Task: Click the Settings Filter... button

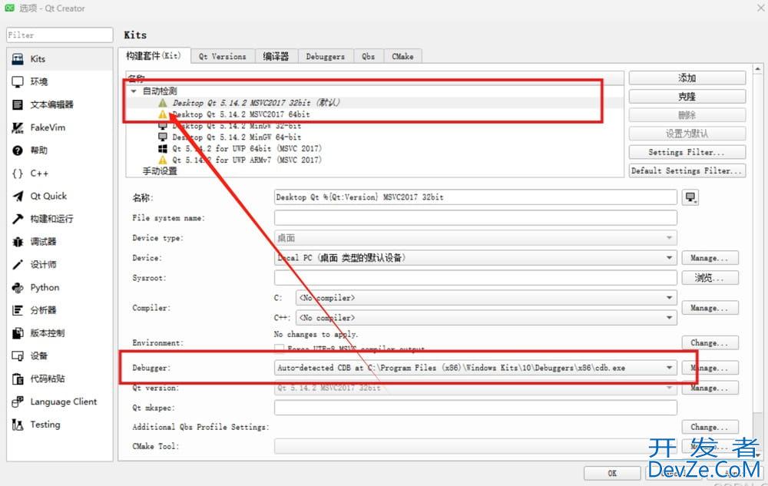Action: (x=687, y=152)
